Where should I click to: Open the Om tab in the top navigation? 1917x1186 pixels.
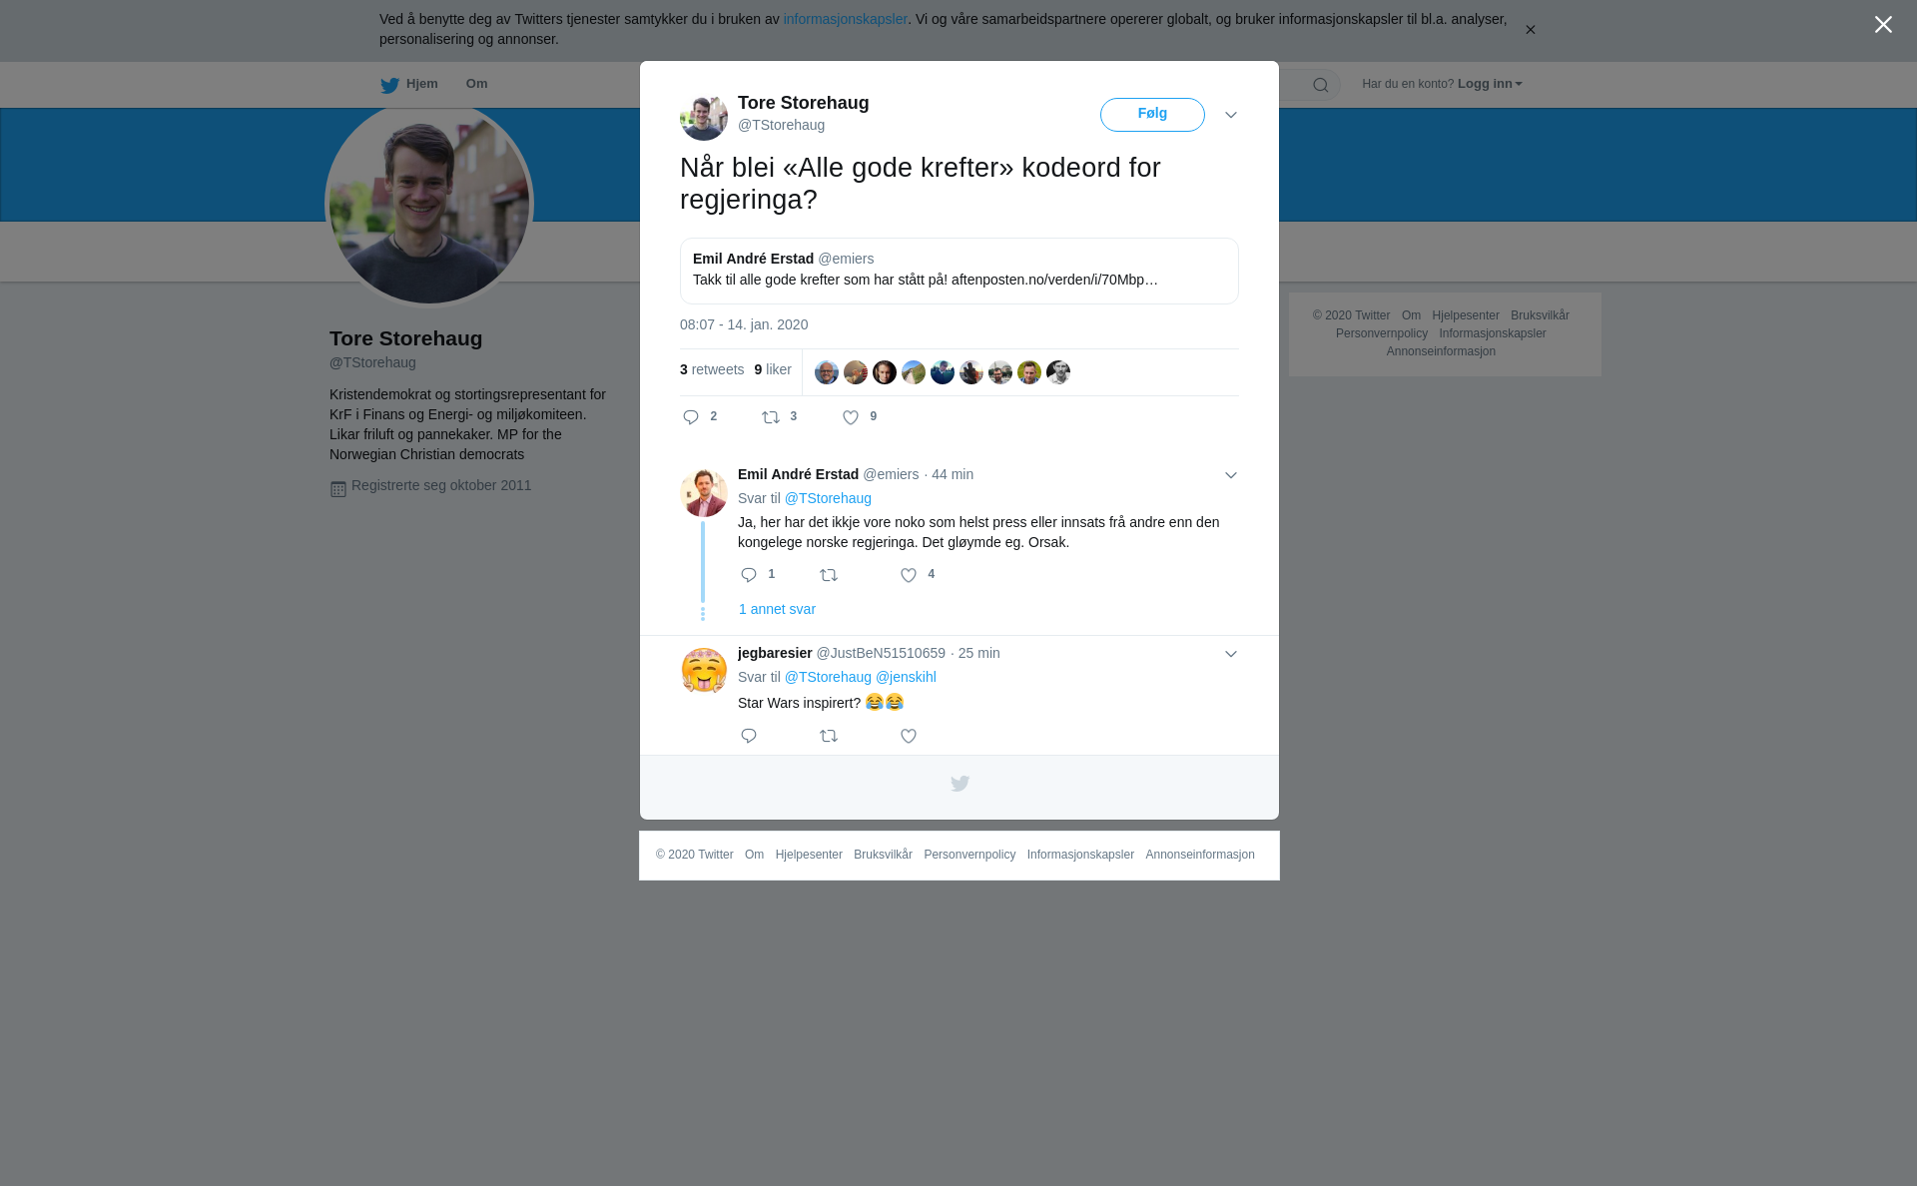pos(476,84)
